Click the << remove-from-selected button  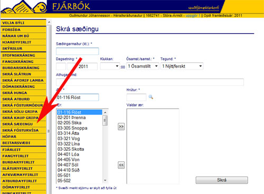click(121, 165)
